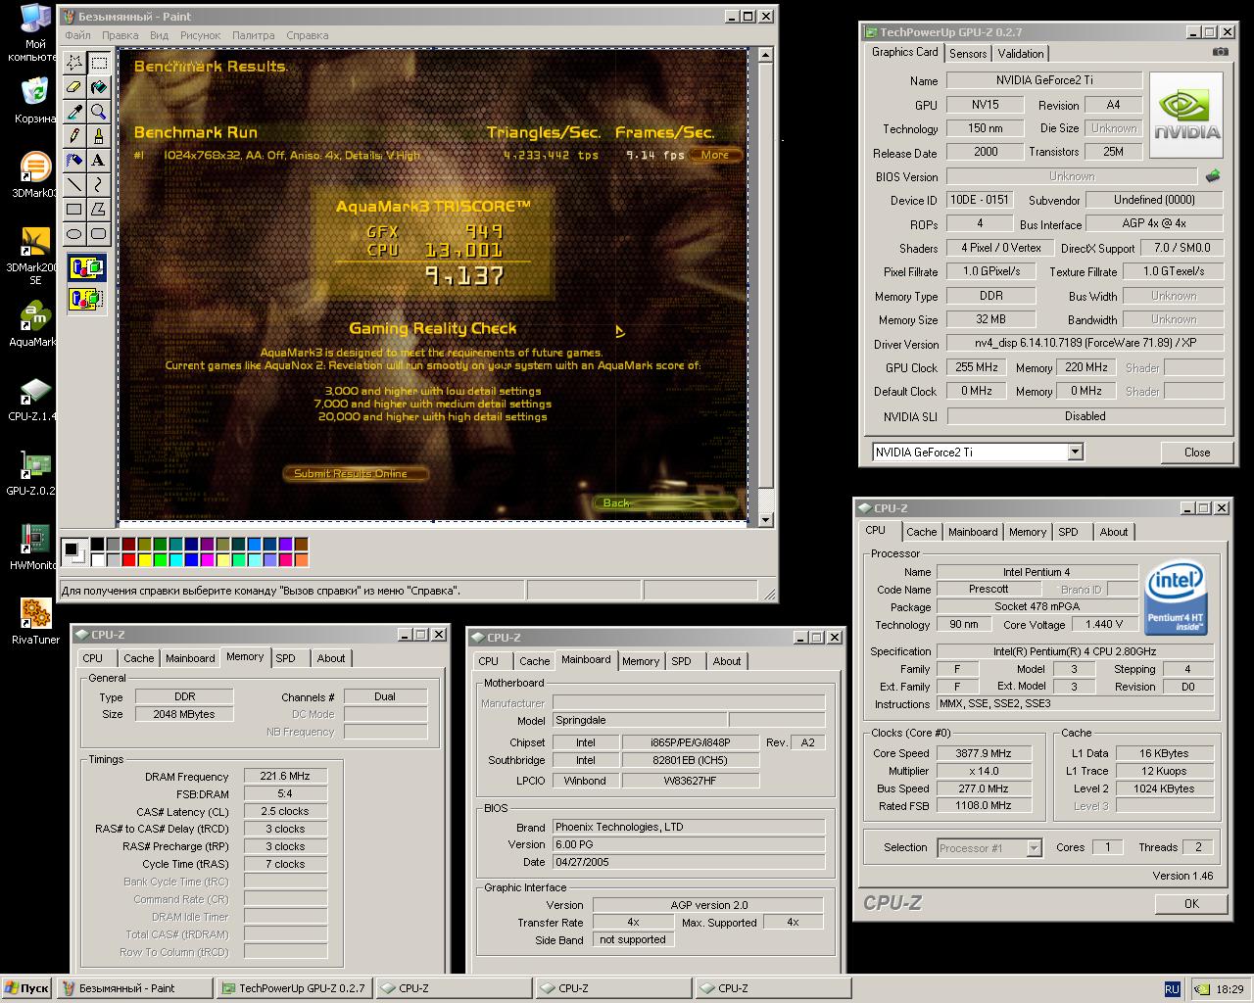Click the GPU-Z screenshot camera icon
This screenshot has width=1254, height=1003.
1220,52
